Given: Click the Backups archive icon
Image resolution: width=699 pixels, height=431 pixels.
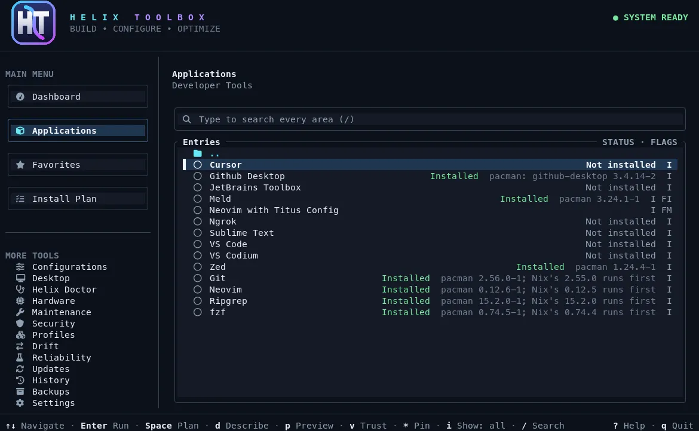Looking at the screenshot, I should click(x=20, y=392).
